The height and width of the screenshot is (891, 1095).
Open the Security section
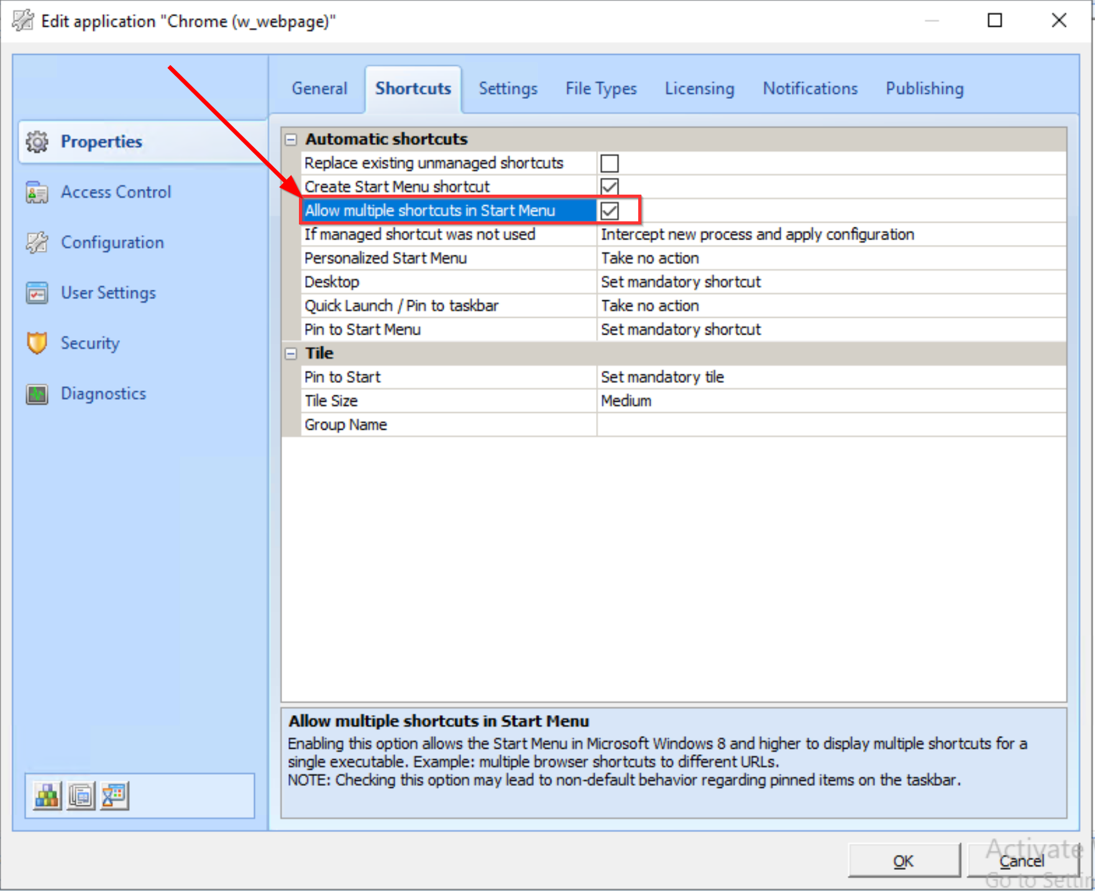point(89,343)
